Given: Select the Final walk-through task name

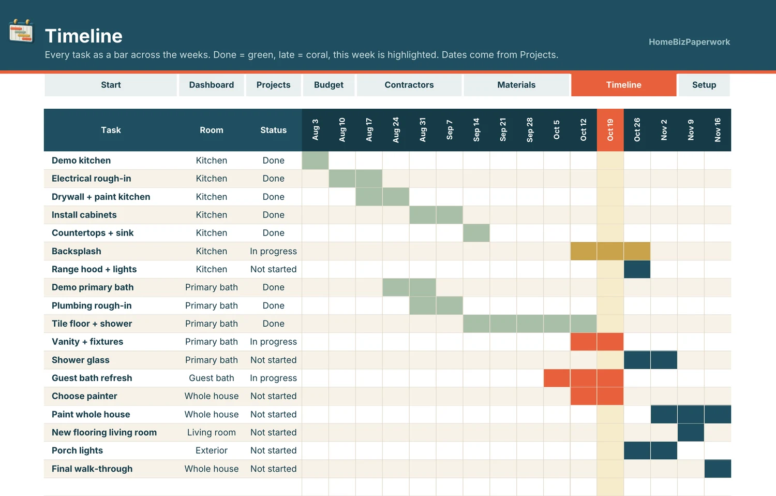Looking at the screenshot, I should (92, 469).
